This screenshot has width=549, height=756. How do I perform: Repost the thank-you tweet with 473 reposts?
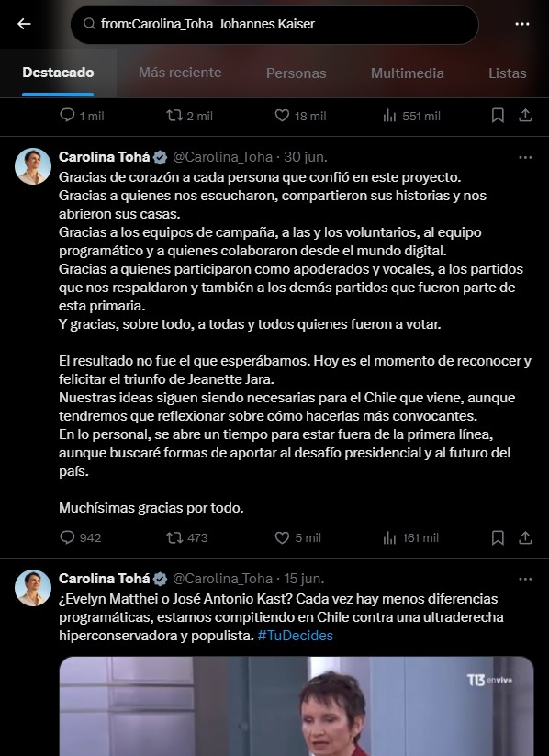[x=187, y=537]
